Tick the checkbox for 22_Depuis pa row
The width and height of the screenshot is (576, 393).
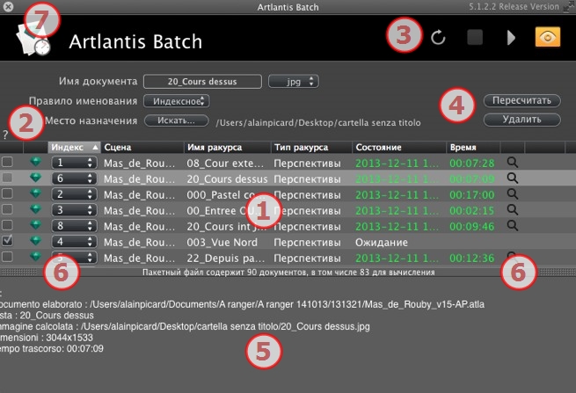point(7,257)
